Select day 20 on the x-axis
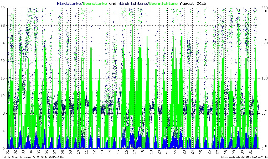This screenshot has height=159, width=268. [x=159, y=152]
